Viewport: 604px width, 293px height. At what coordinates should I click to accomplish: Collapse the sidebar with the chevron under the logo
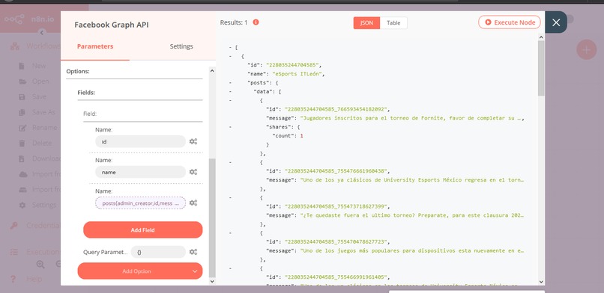(42, 33)
